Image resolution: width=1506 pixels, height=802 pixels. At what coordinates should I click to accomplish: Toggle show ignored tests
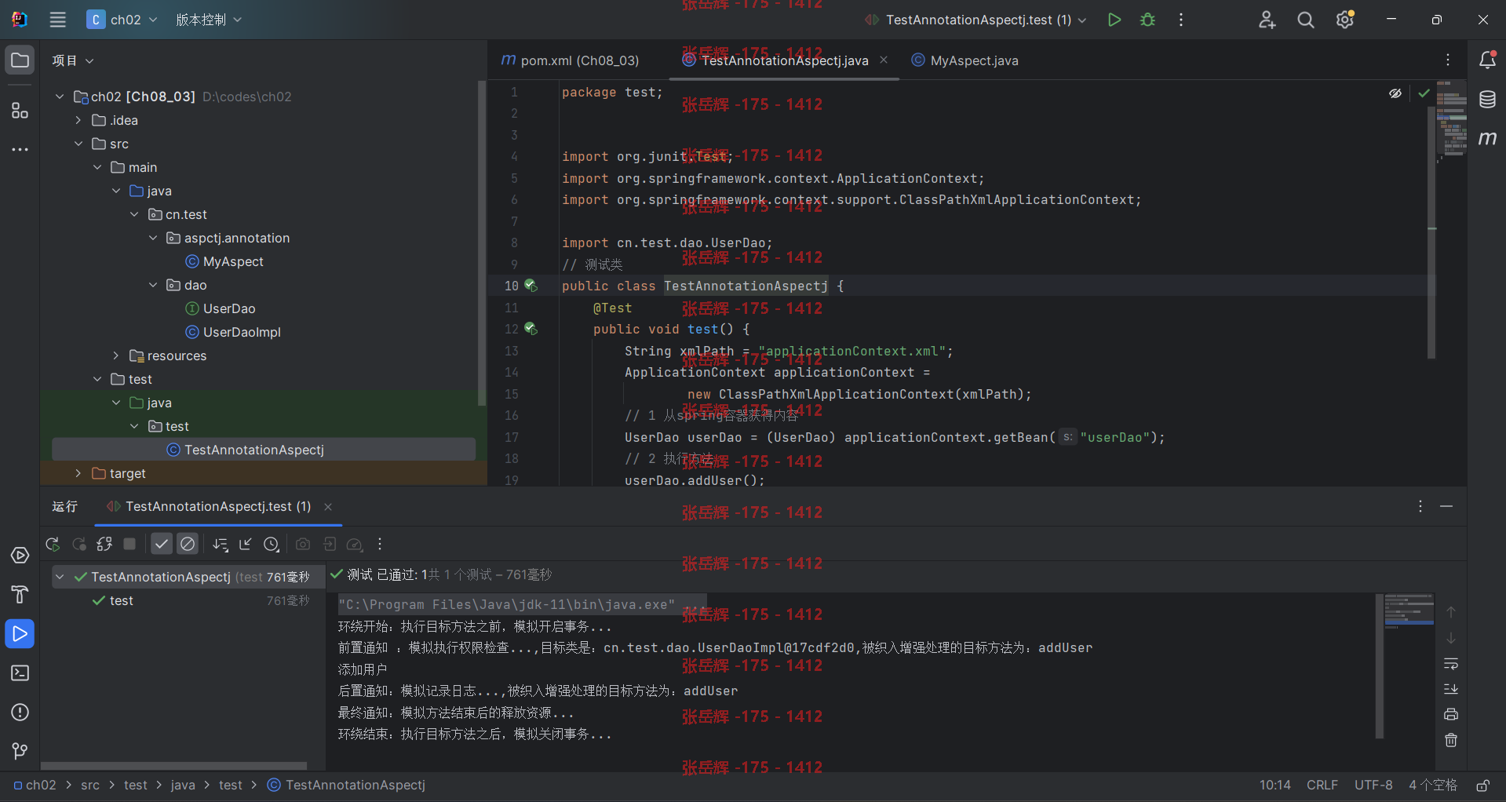[x=188, y=544]
